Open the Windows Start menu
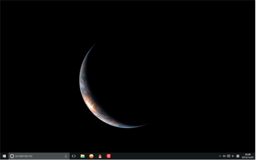This screenshot has height=160, width=256. (x=4, y=156)
